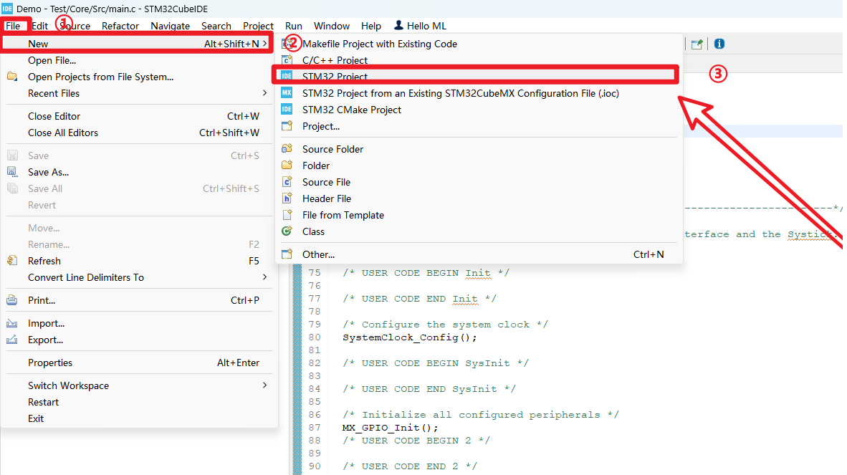The image size is (847, 475).
Task: Open the Project menu in the menu bar
Action: pyautogui.click(x=258, y=26)
